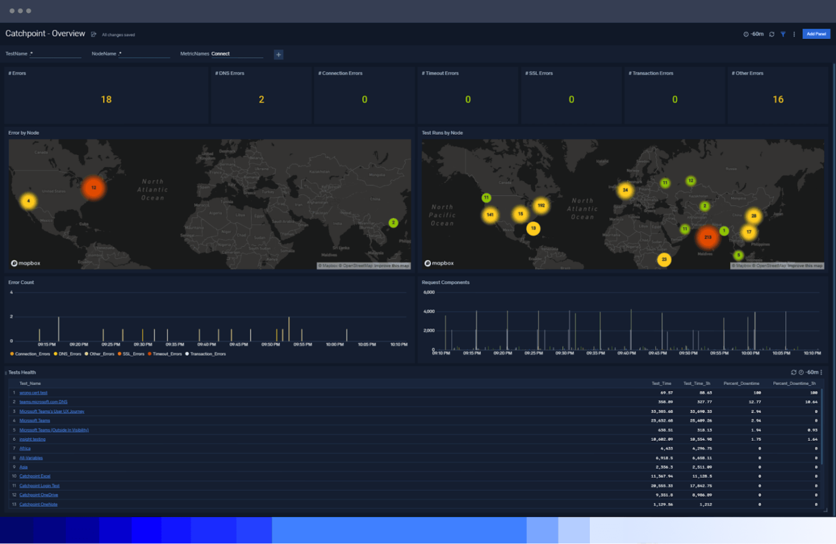Open the dashboard filter funnel icon
The height and width of the screenshot is (544, 836).
[783, 34]
